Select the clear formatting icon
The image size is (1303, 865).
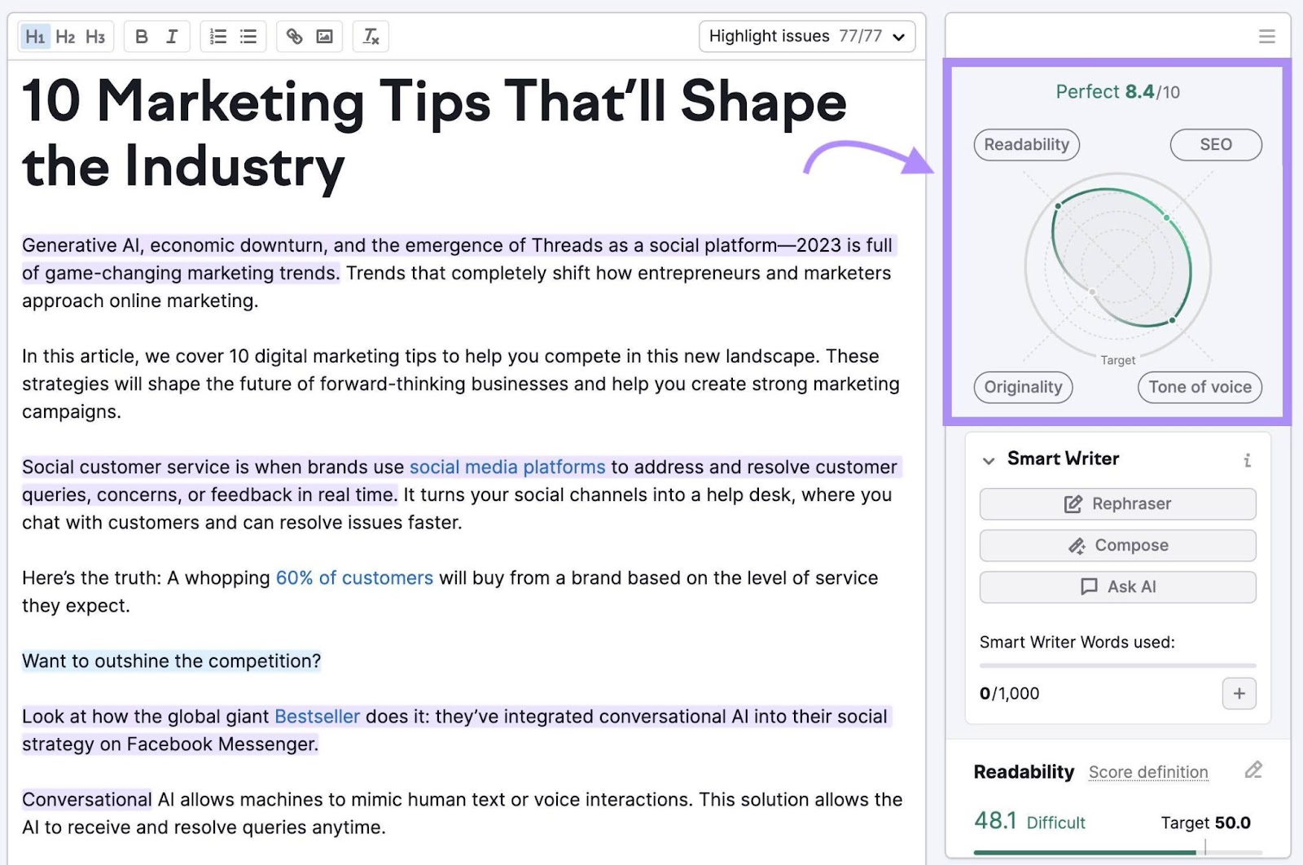371,36
